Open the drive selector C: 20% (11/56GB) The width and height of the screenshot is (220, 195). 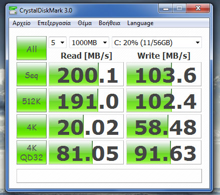157,43
